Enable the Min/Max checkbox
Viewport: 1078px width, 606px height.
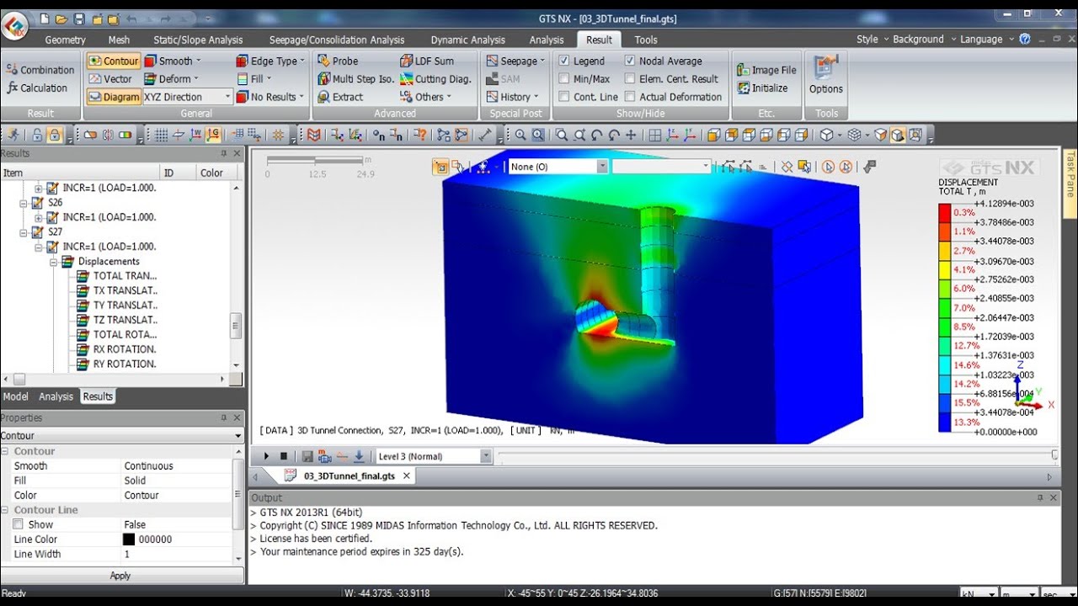coord(564,78)
